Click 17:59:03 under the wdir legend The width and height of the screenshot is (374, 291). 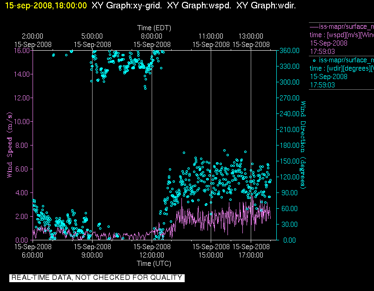tap(322, 85)
